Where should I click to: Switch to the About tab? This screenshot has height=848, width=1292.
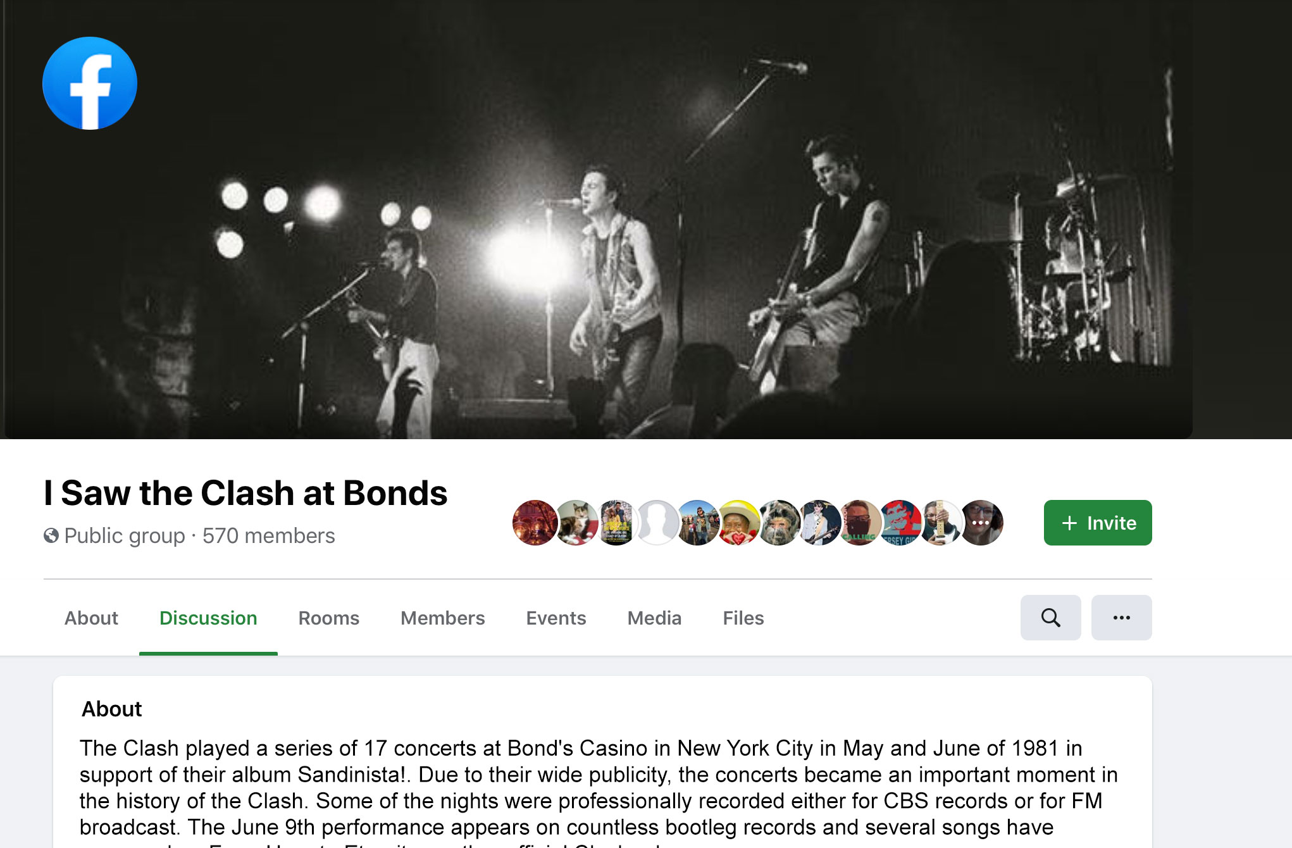91,618
